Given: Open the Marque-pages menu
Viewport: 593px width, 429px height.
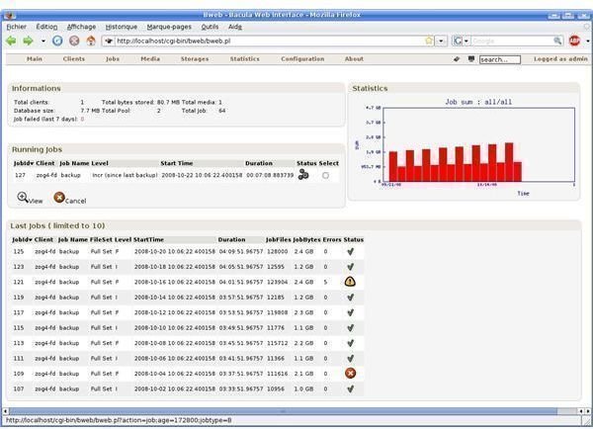Looking at the screenshot, I should (169, 27).
